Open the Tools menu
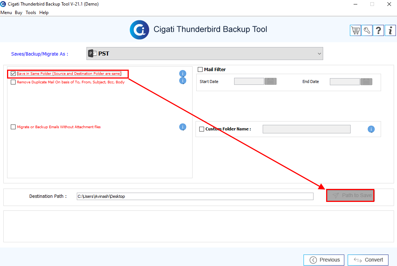The width and height of the screenshot is (397, 266). coord(31,13)
